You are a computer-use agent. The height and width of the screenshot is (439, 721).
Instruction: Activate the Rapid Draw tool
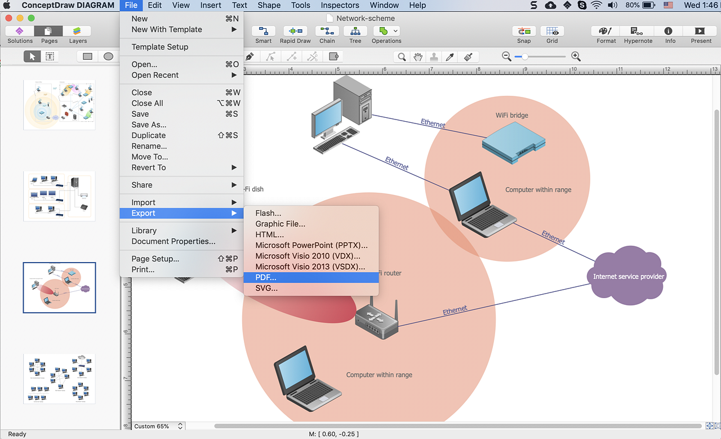295,32
